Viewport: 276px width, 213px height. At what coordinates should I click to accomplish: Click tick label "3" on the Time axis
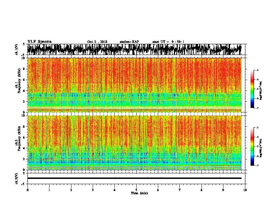point(93,190)
